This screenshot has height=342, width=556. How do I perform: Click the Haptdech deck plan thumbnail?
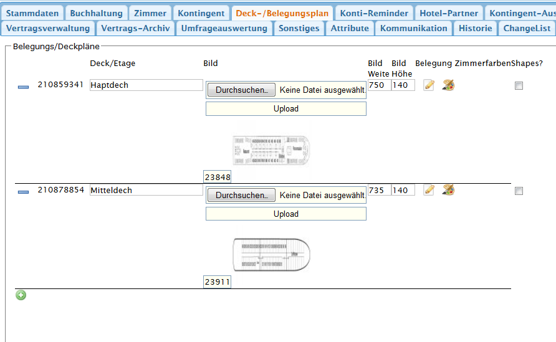point(271,150)
